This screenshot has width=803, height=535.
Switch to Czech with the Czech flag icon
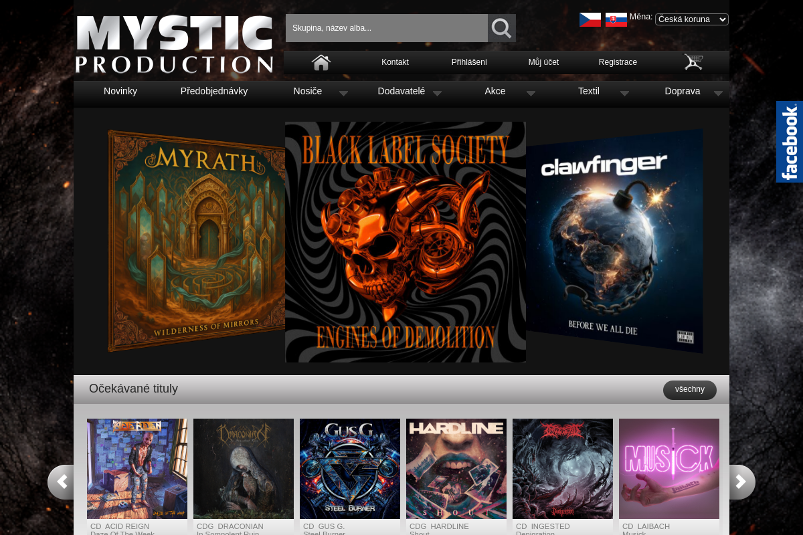click(x=590, y=19)
